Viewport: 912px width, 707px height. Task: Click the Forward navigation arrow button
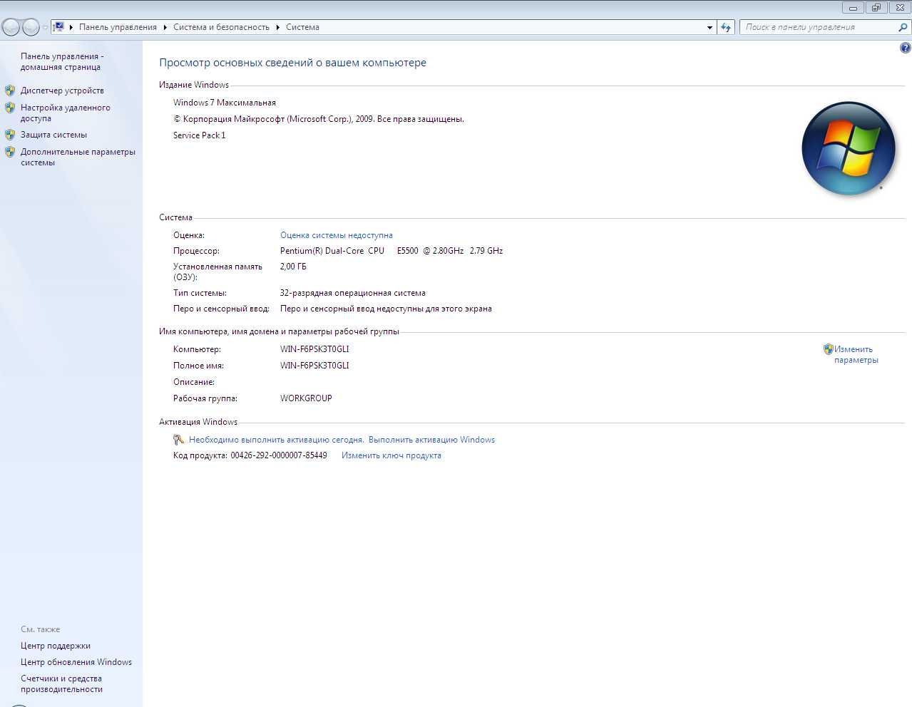31,27
